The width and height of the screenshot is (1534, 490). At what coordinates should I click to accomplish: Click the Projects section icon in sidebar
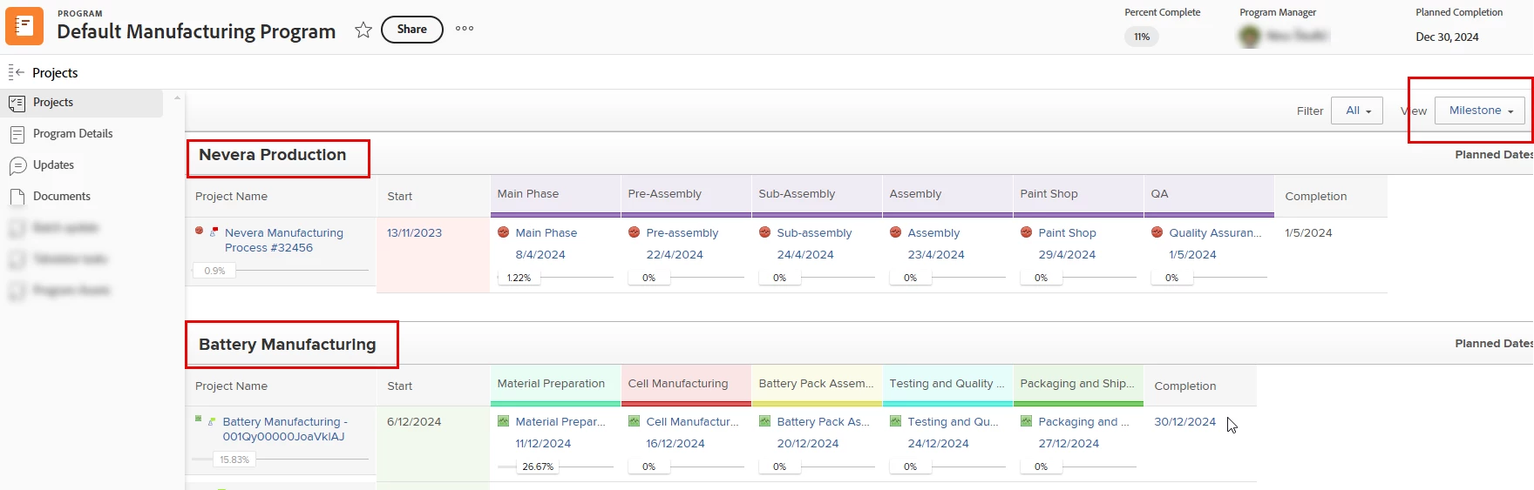(17, 104)
